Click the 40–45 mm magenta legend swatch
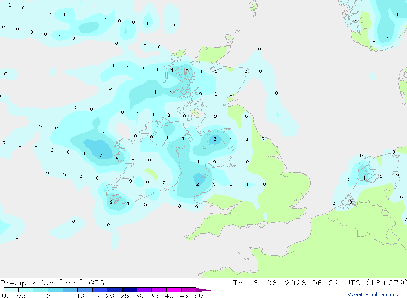 click(174, 290)
